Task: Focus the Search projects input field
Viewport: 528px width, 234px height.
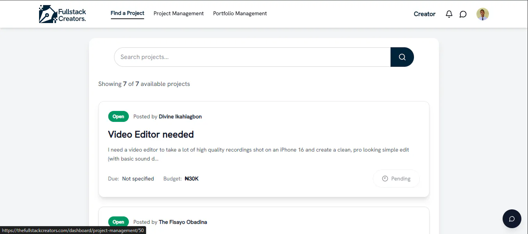Action: tap(252, 57)
